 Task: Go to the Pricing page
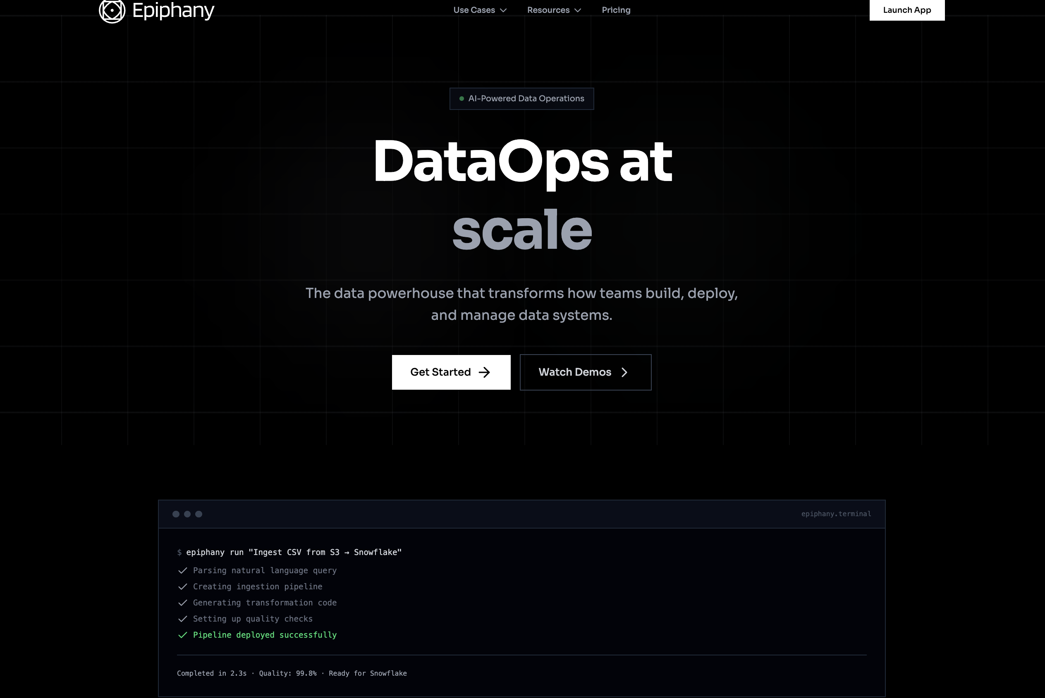(x=616, y=10)
